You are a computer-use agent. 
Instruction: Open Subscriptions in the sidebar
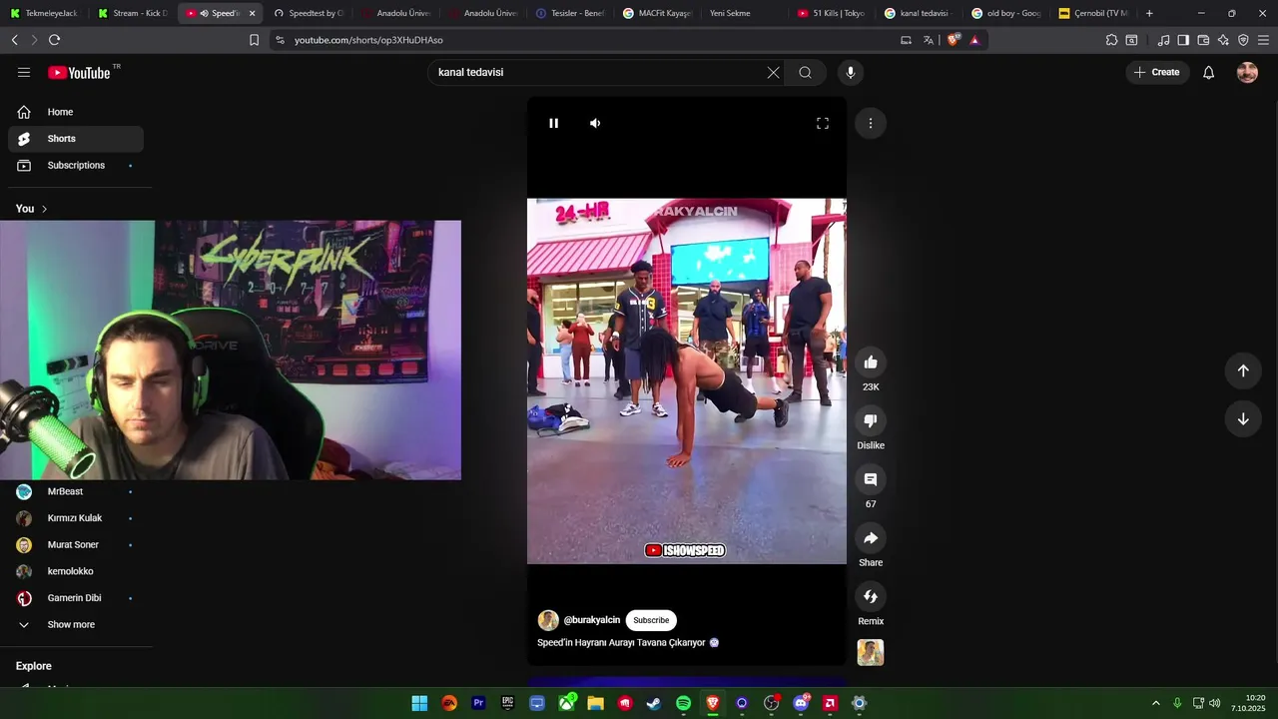[x=76, y=165]
